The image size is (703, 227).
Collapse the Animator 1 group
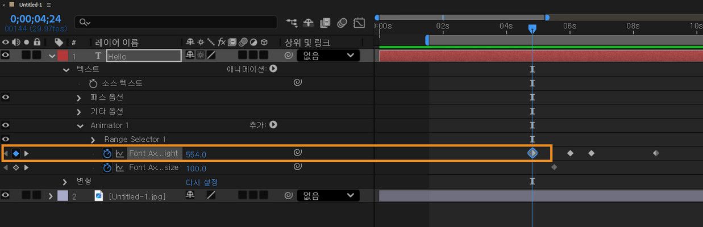pyautogui.click(x=80, y=125)
